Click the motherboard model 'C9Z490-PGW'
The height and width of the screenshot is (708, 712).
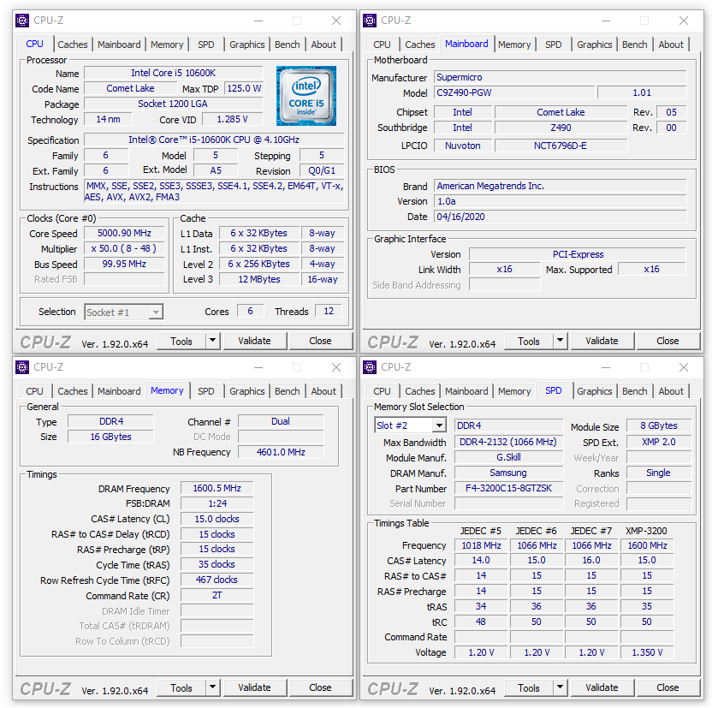(514, 92)
